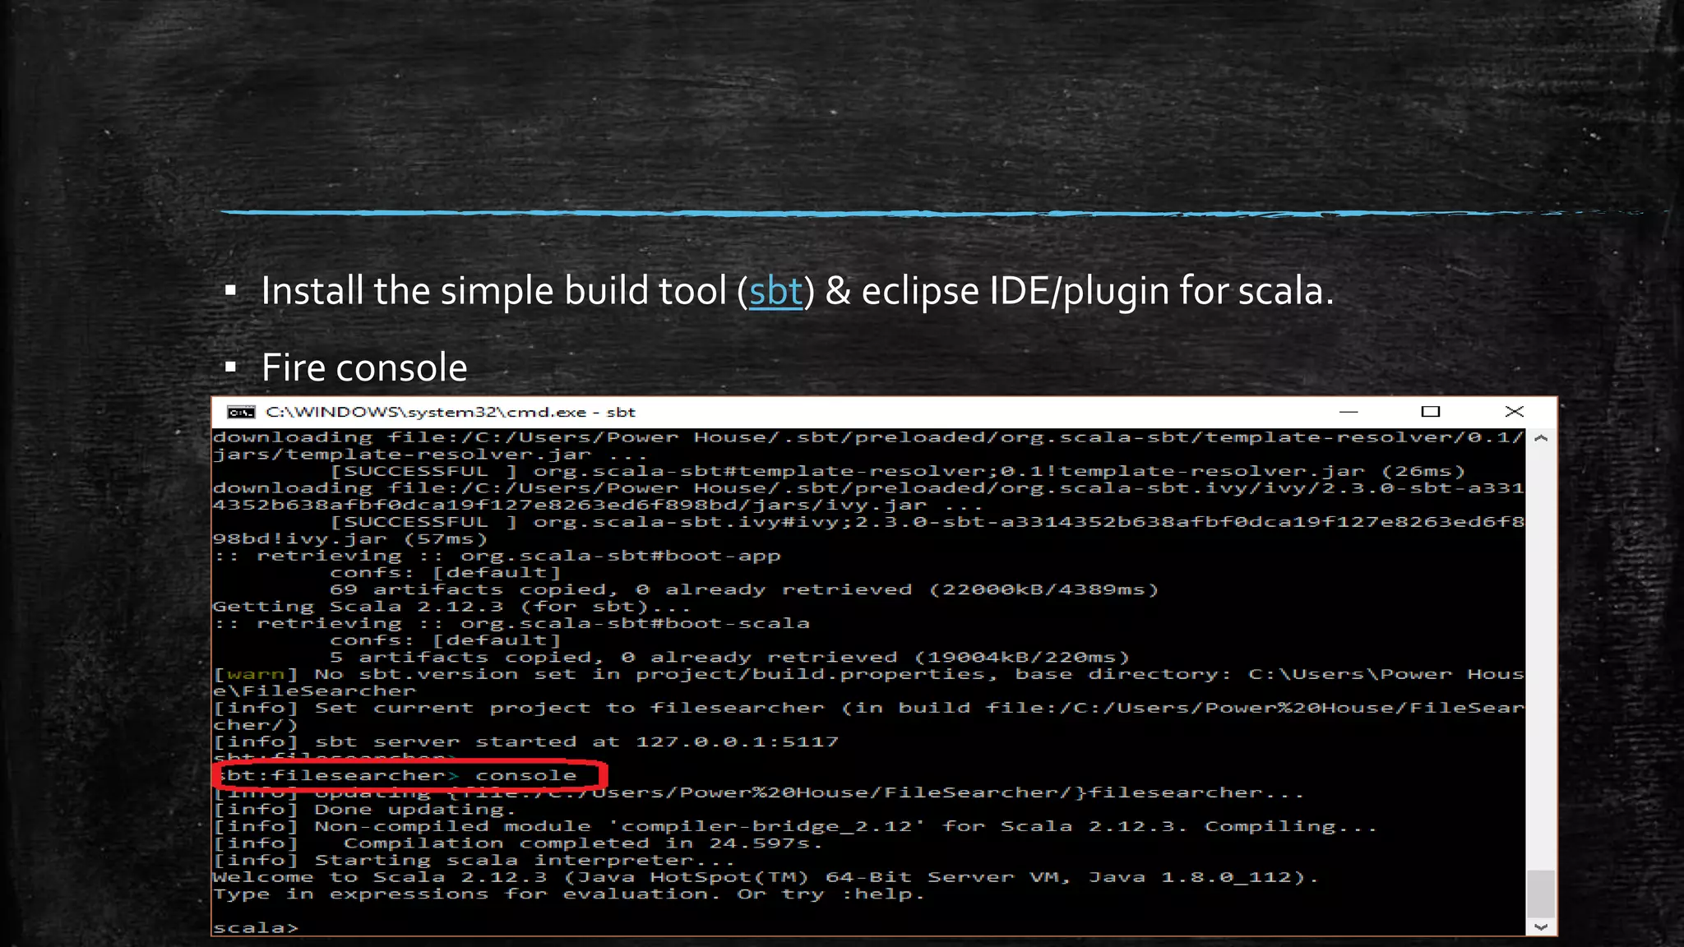This screenshot has height=947, width=1684.
Task: Click the console vertical scrollbar thumb
Action: (1541, 893)
